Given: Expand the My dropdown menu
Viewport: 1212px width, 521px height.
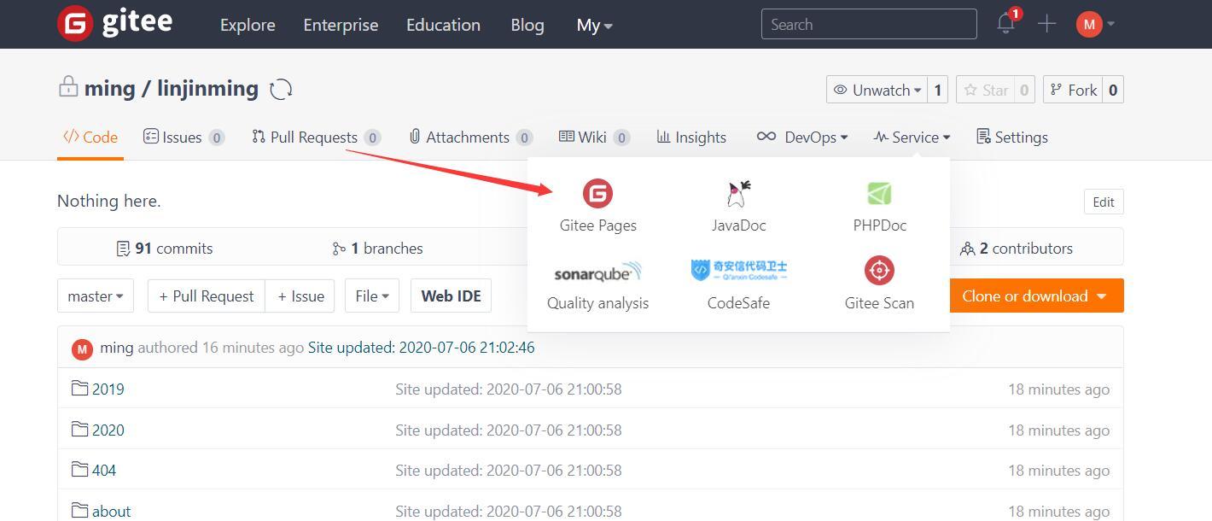Looking at the screenshot, I should pyautogui.click(x=594, y=25).
